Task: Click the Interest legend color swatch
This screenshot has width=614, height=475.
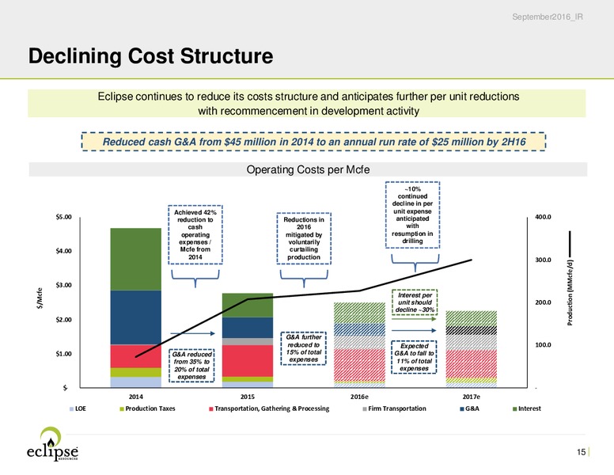Action: click(515, 408)
